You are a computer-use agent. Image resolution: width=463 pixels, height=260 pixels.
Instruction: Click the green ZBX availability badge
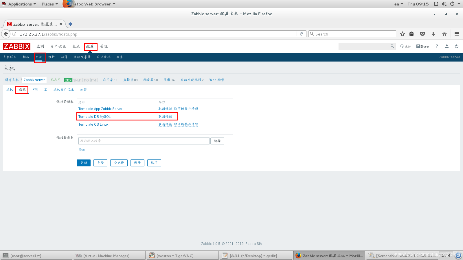(68, 80)
